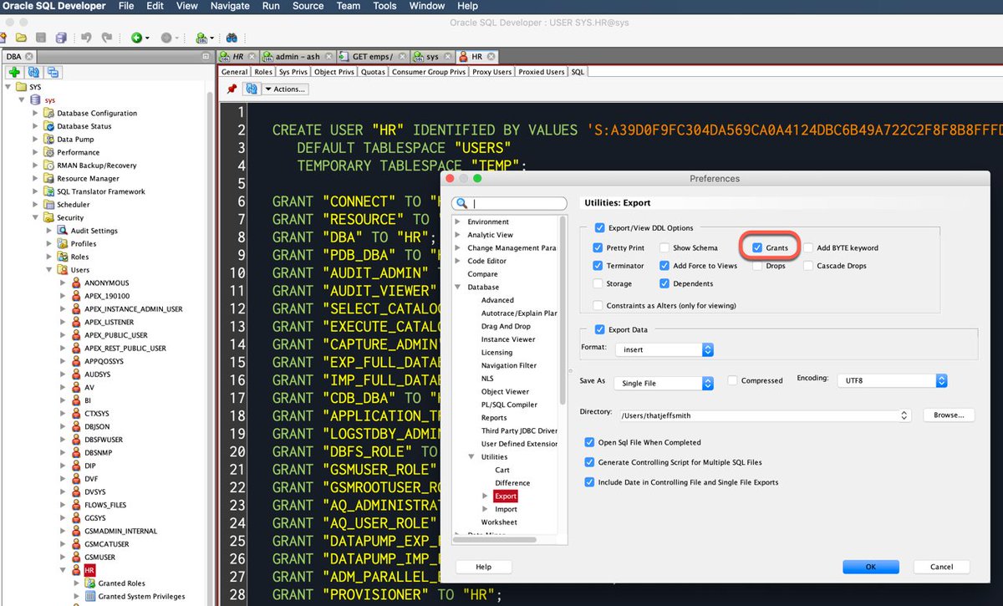Viewport: 1003px width, 606px height.
Task: Open the Team menu
Action: click(x=349, y=6)
